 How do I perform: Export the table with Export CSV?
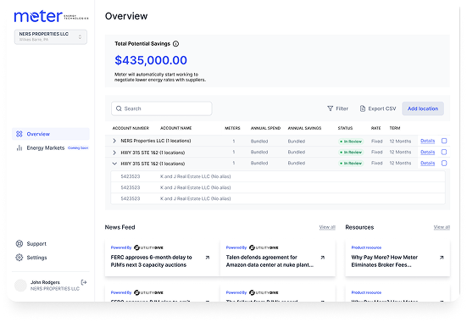click(378, 108)
